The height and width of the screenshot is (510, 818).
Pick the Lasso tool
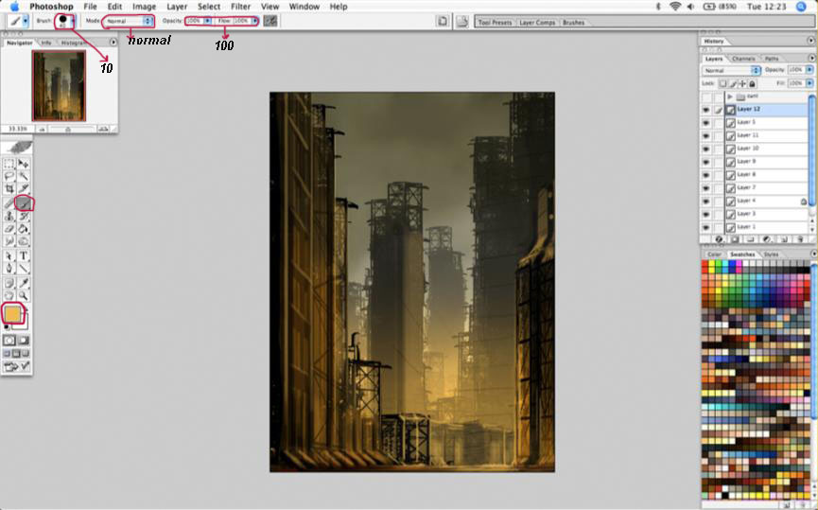tap(9, 176)
